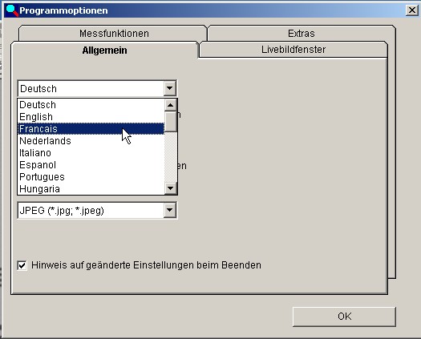The image size is (421, 339).
Task: Open the Extras tab
Action: pos(301,34)
